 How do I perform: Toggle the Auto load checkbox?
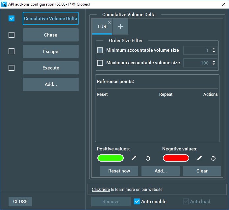pos(186,201)
